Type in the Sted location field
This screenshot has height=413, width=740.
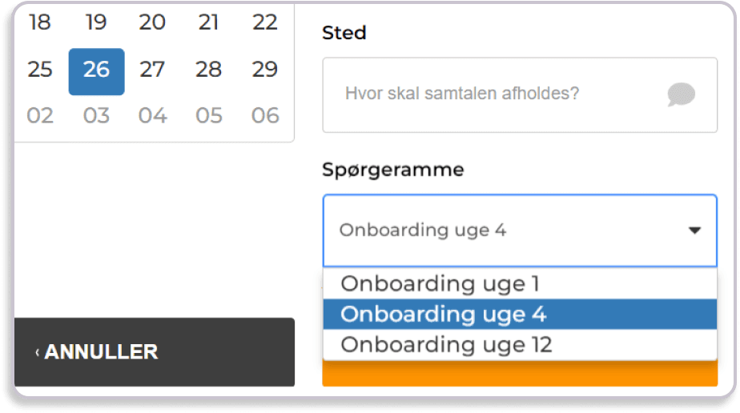pyautogui.click(x=497, y=94)
